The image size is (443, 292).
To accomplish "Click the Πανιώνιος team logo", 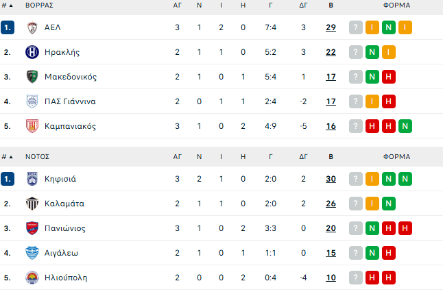I will (x=32, y=228).
